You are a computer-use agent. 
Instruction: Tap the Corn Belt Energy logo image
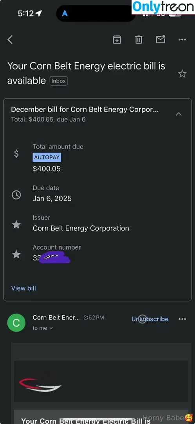40,385
